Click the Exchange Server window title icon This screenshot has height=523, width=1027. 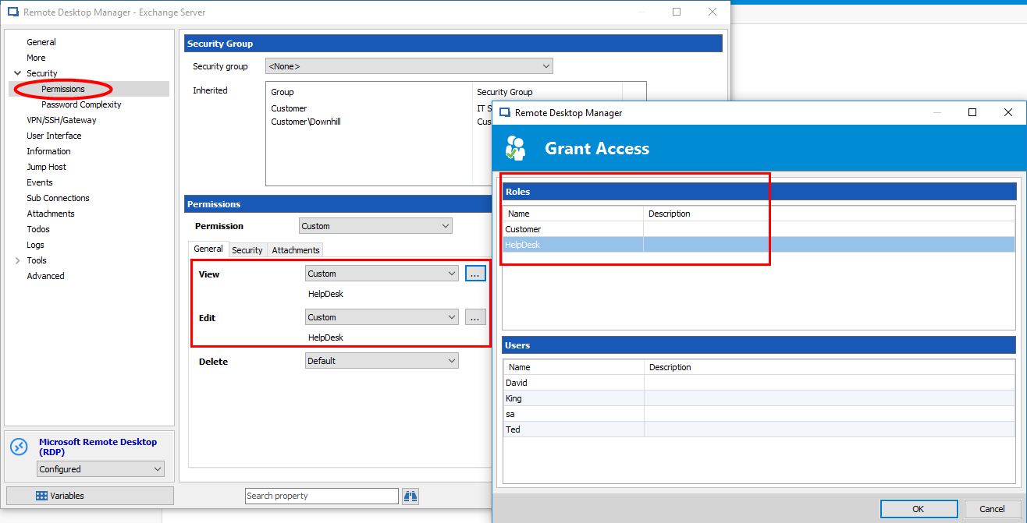pos(12,12)
